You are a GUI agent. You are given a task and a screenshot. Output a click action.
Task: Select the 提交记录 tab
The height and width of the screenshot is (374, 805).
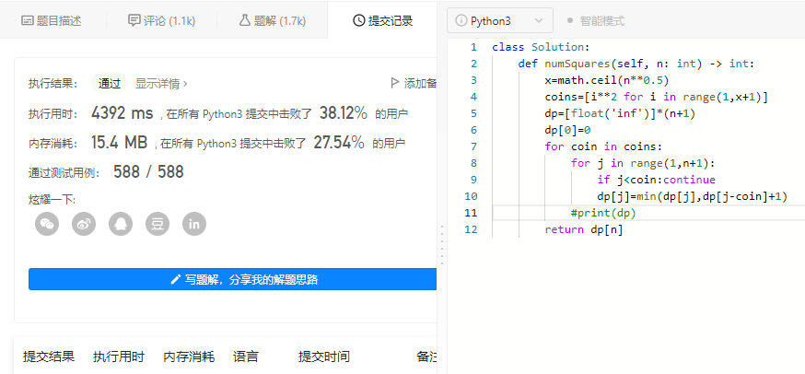coord(383,21)
